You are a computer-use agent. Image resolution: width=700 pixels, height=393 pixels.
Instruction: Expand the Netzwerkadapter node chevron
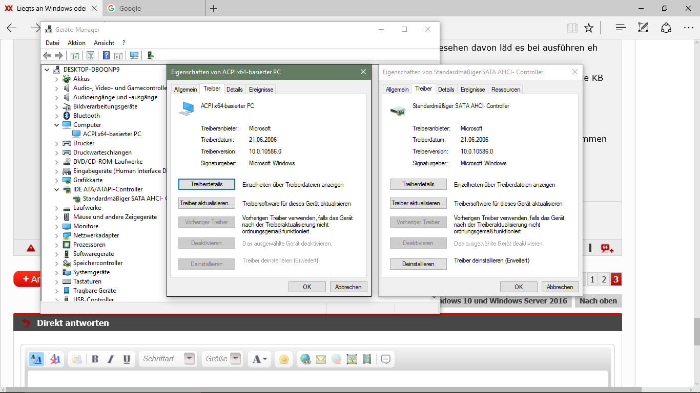pos(57,235)
